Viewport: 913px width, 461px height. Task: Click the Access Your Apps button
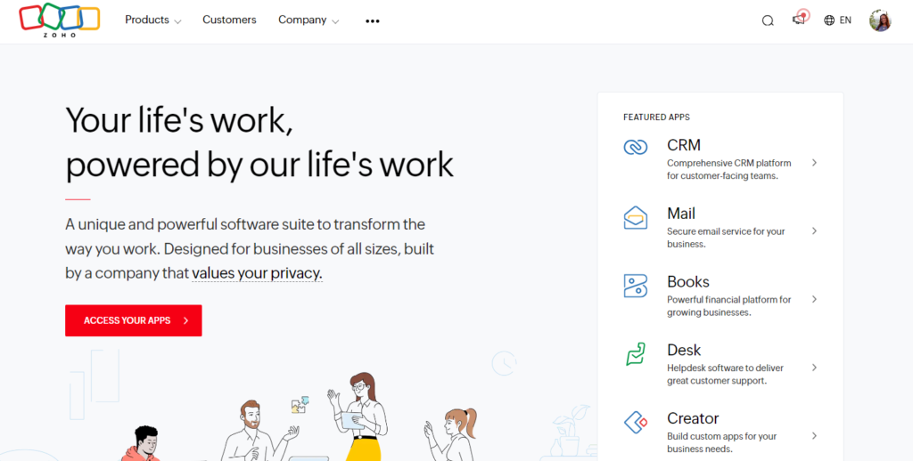134,320
